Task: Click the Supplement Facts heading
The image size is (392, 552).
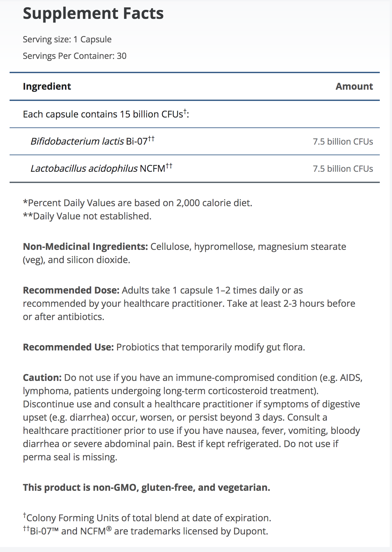Action: click(93, 14)
